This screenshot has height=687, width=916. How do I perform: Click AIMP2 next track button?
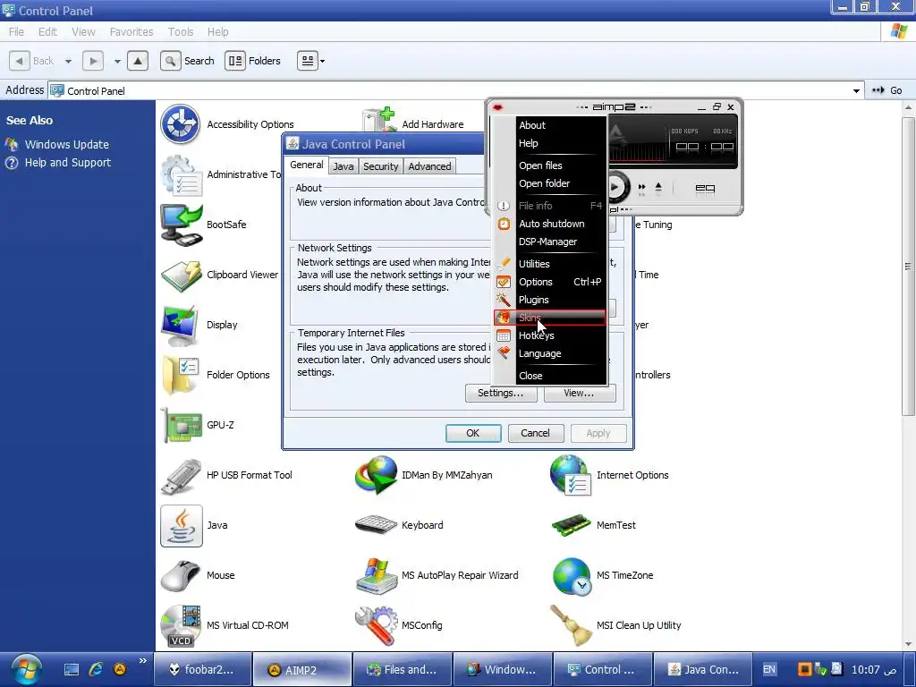[641, 187]
